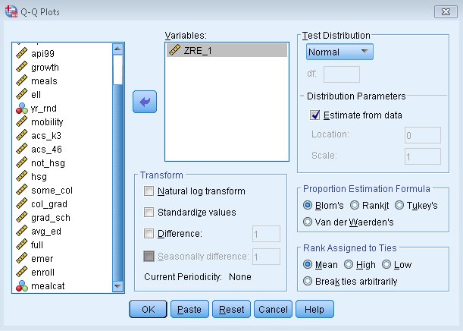Click the variable list scroll down arrow

(x=117, y=286)
